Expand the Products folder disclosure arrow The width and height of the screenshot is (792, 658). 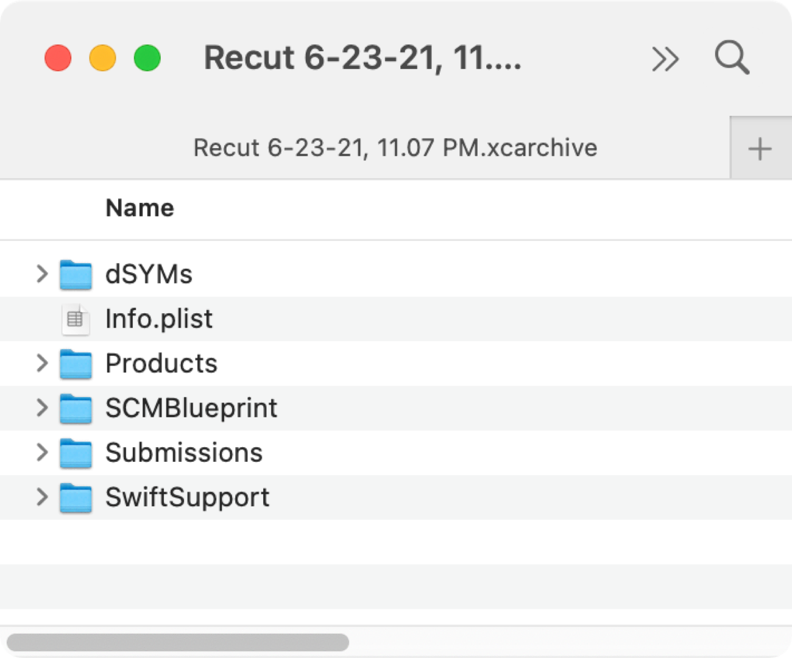pos(41,363)
